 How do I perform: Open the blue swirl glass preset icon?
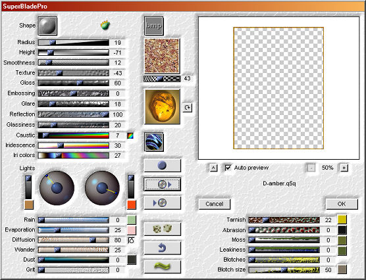click(x=153, y=142)
